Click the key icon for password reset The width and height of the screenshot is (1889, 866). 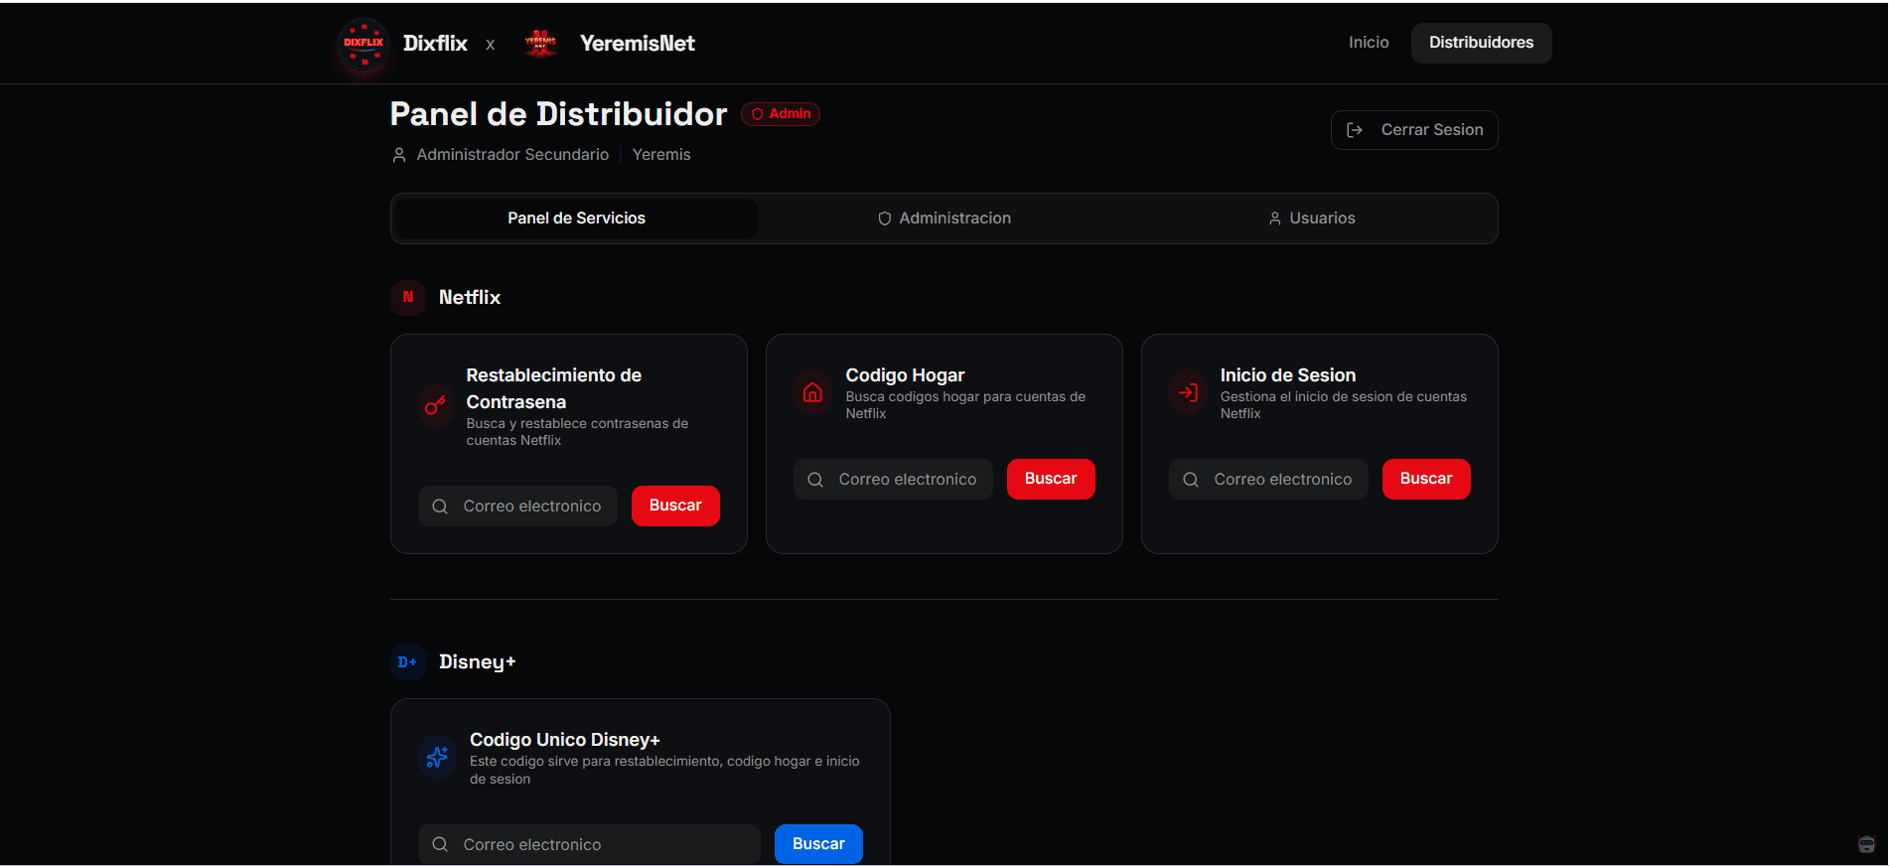[x=435, y=406]
